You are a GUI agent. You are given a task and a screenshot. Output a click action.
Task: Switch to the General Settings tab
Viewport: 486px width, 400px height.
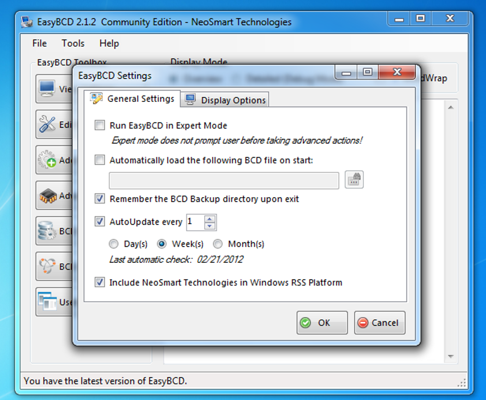click(x=132, y=99)
